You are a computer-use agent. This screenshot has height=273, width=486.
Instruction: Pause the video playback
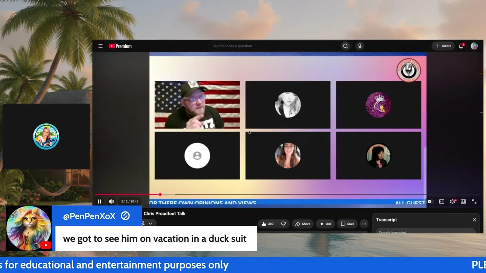pyautogui.click(x=99, y=202)
